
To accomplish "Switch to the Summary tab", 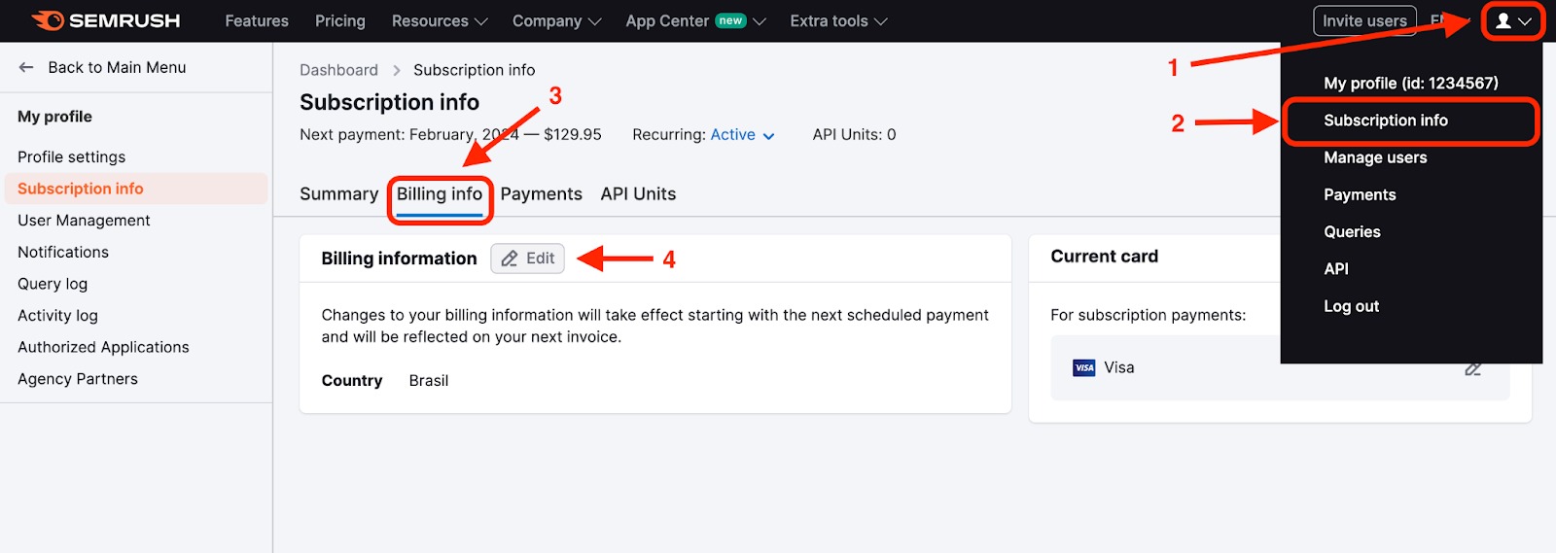I will pyautogui.click(x=338, y=194).
